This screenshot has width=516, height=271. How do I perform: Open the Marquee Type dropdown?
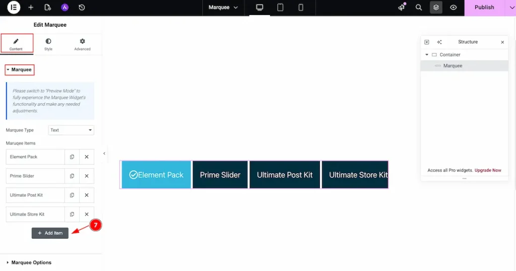click(x=71, y=130)
